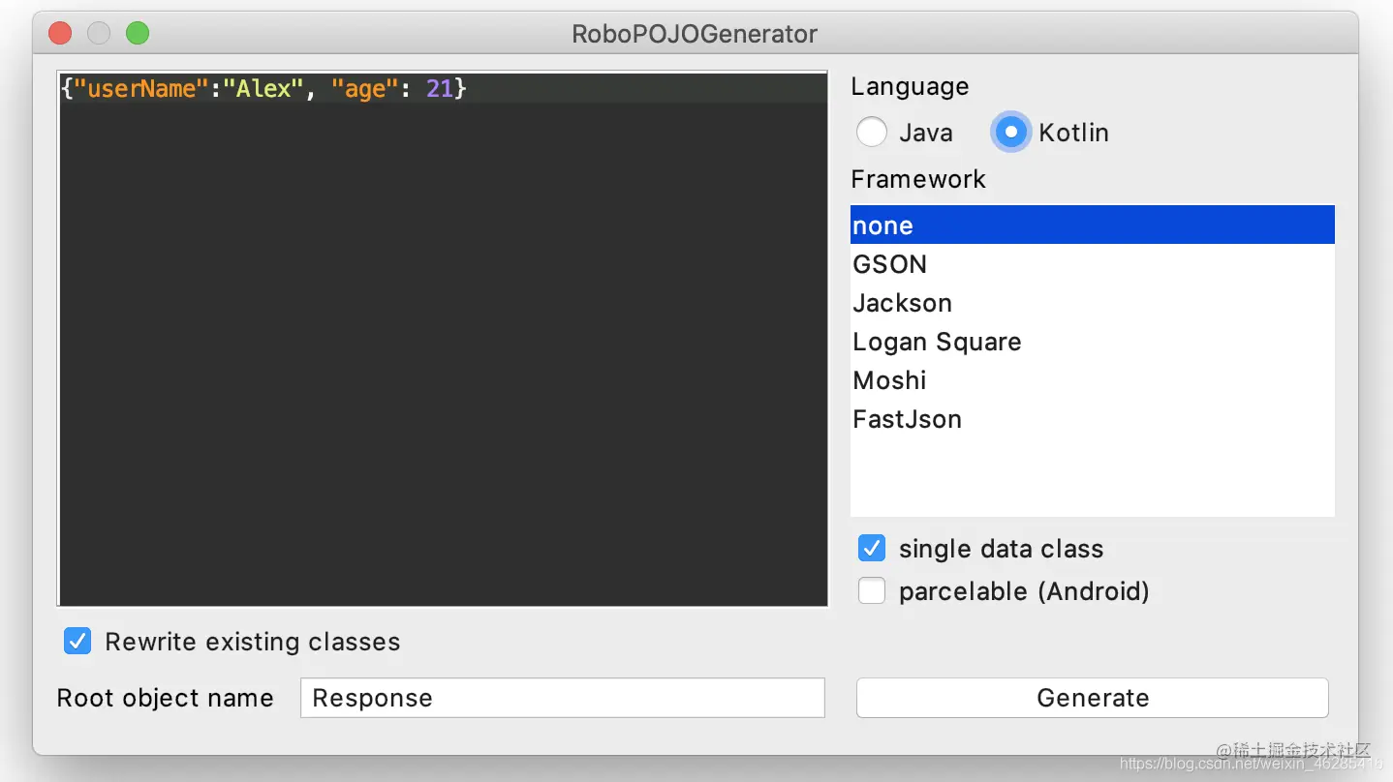This screenshot has width=1393, height=782.
Task: Click the "userName" key in the JSON
Action: tap(141, 89)
